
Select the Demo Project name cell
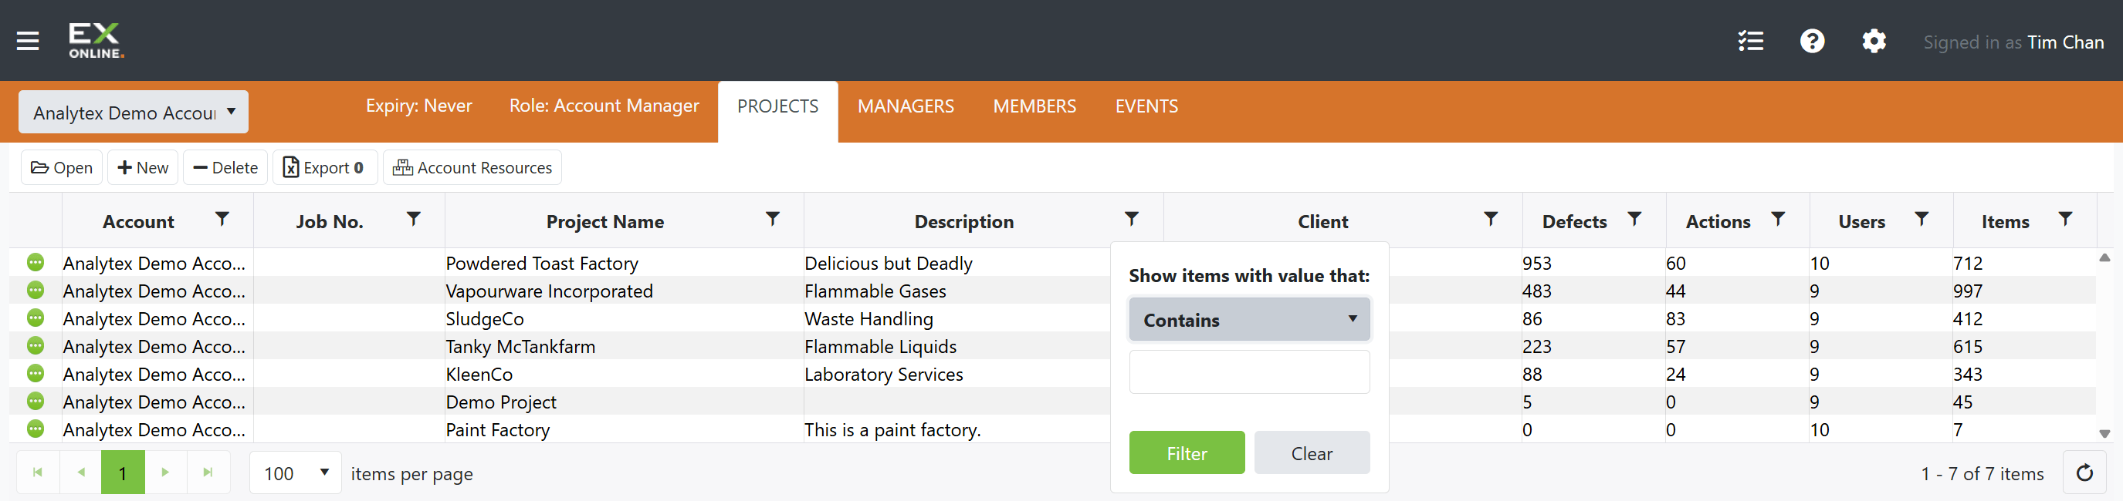(x=501, y=402)
